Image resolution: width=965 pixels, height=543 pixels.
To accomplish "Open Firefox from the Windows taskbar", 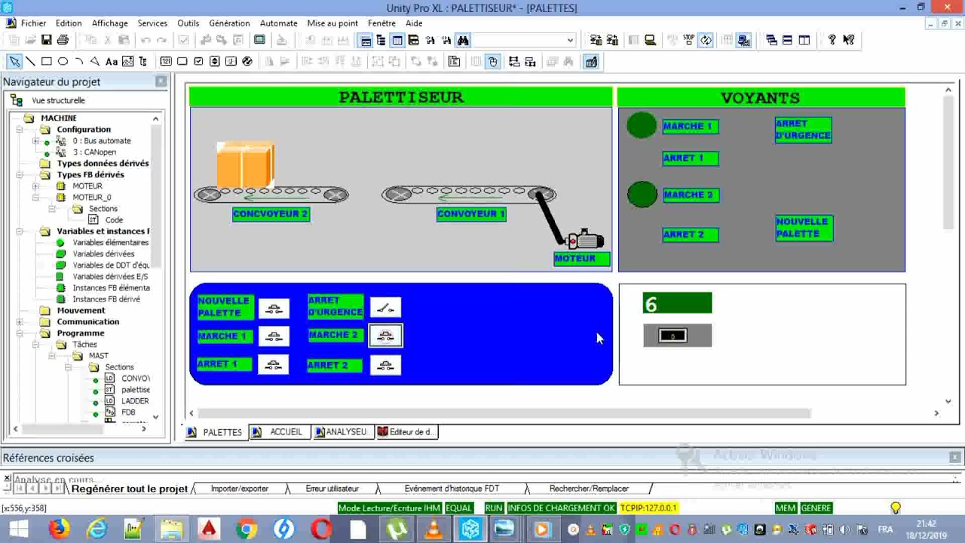I will [x=60, y=529].
